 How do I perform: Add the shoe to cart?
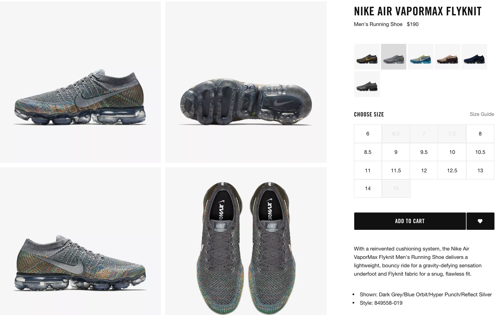point(410,221)
